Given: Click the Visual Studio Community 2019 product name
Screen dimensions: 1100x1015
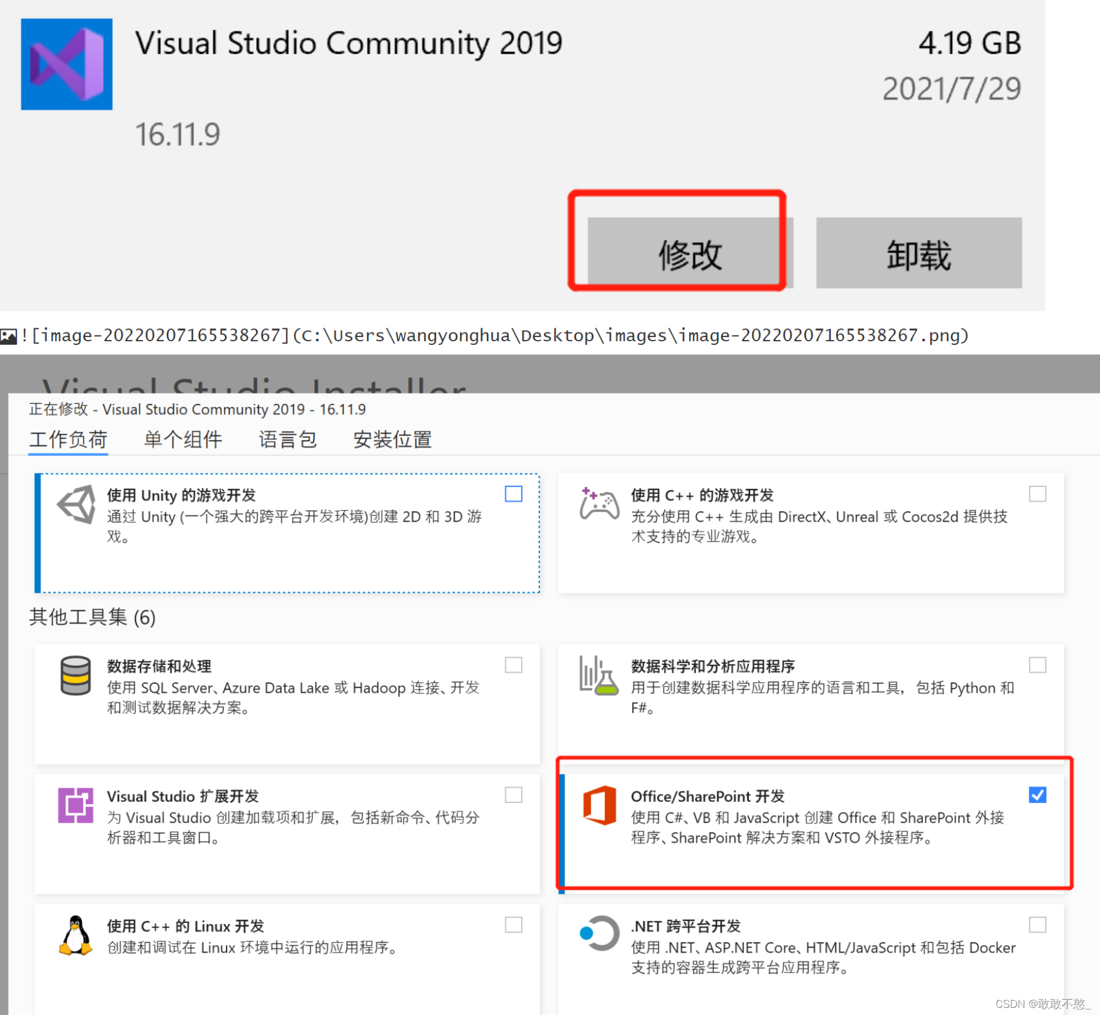Looking at the screenshot, I should (x=349, y=43).
